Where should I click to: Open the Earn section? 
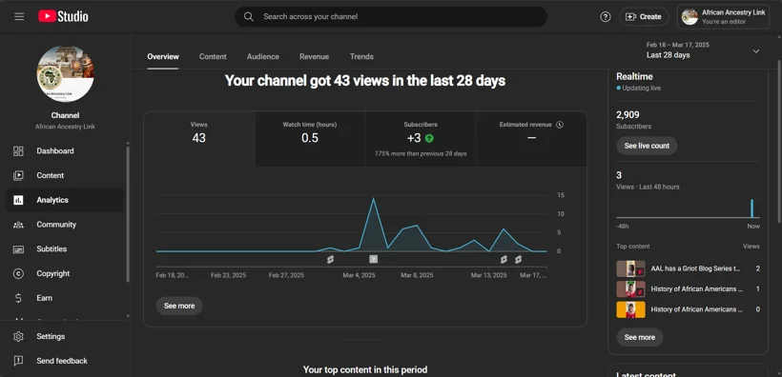pyautogui.click(x=65, y=298)
